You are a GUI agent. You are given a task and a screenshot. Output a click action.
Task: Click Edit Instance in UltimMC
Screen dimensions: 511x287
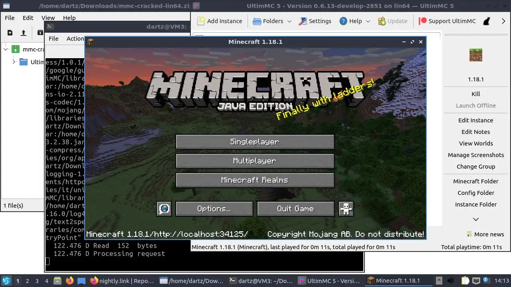tap(476, 120)
